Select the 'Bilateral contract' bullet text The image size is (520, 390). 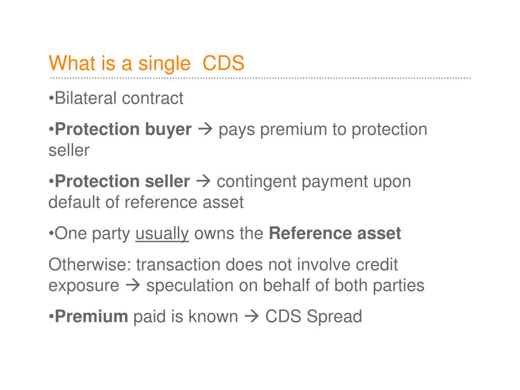coord(119,98)
